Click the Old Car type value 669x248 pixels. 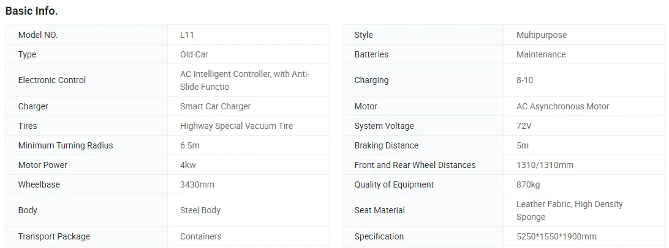pos(194,54)
